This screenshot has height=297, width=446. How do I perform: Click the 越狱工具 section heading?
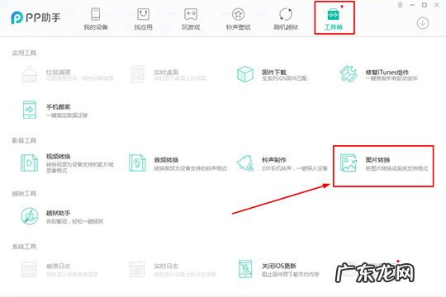[x=24, y=194]
